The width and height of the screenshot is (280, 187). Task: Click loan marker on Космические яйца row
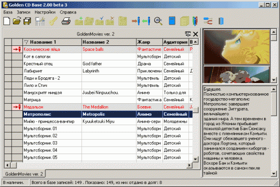click(17, 49)
